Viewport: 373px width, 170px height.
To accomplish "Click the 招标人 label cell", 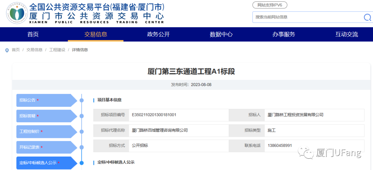I will pos(247,115).
